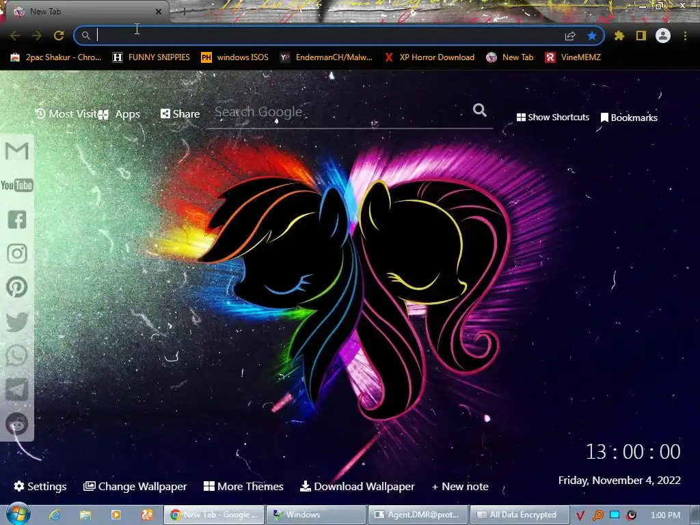Click the 1:00 PM system clock

pyautogui.click(x=665, y=515)
